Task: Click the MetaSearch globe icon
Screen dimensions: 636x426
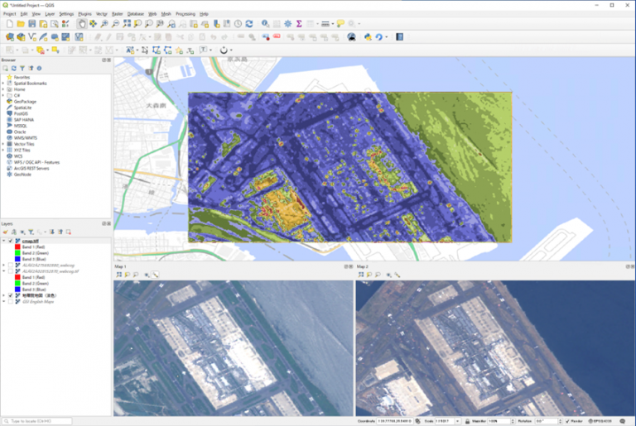Action: tap(352, 37)
